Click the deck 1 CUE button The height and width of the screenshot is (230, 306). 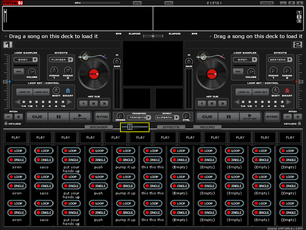tap(37, 117)
